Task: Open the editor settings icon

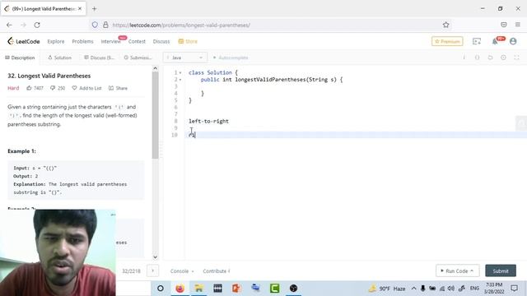Action: click(503, 58)
